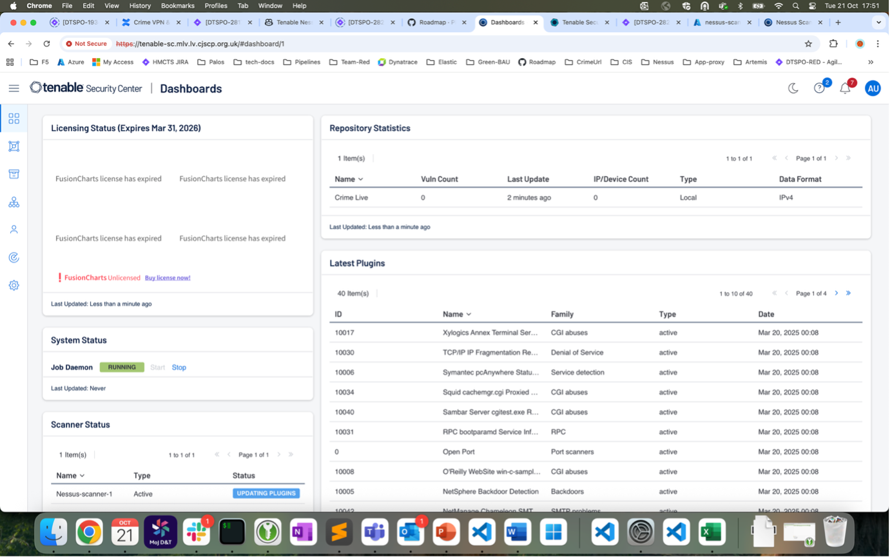The width and height of the screenshot is (892, 559).
Task: Open the Users person icon in sidebar
Action: coord(14,230)
